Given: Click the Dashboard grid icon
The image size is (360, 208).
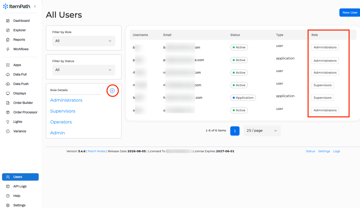Looking at the screenshot, I should point(8,21).
